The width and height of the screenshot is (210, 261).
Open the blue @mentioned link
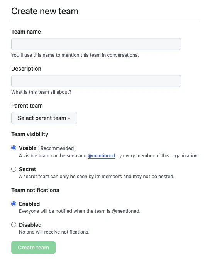pos(102,156)
